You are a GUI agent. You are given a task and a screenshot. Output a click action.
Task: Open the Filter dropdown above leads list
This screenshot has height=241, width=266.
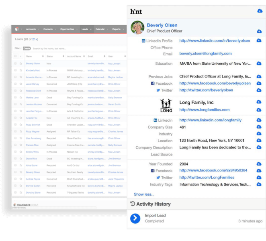pos(18,48)
